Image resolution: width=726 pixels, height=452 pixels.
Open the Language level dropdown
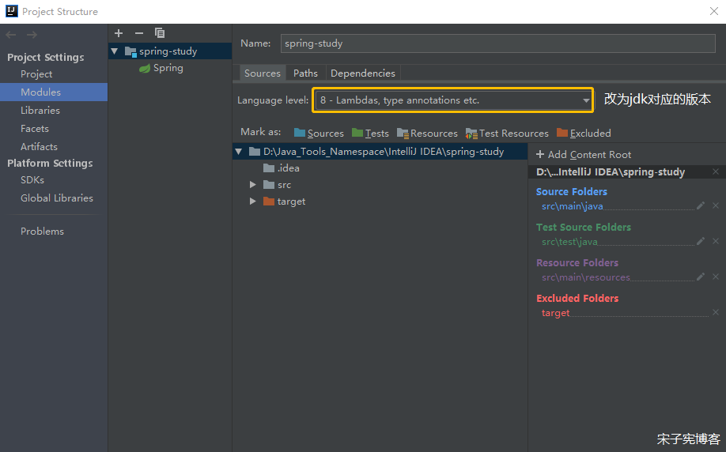[452, 100]
